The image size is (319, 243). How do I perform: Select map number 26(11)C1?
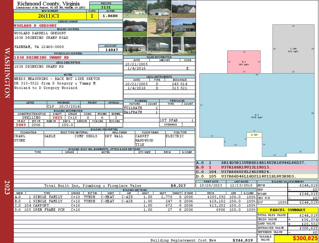49,16
